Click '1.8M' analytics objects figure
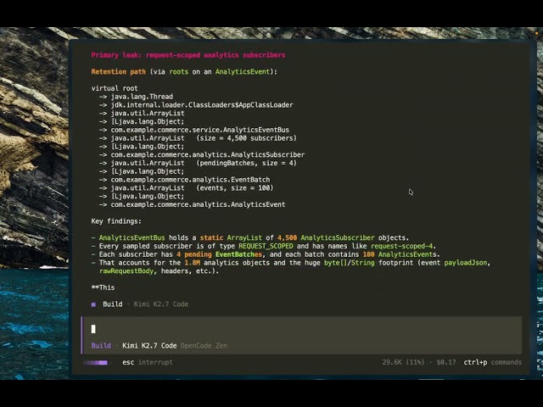543x407 pixels. pyautogui.click(x=193, y=263)
